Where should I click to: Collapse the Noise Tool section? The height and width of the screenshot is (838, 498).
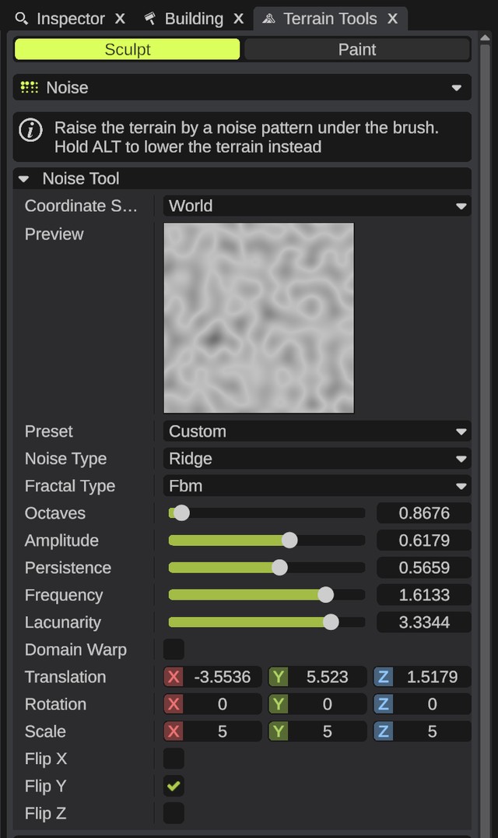click(23, 178)
